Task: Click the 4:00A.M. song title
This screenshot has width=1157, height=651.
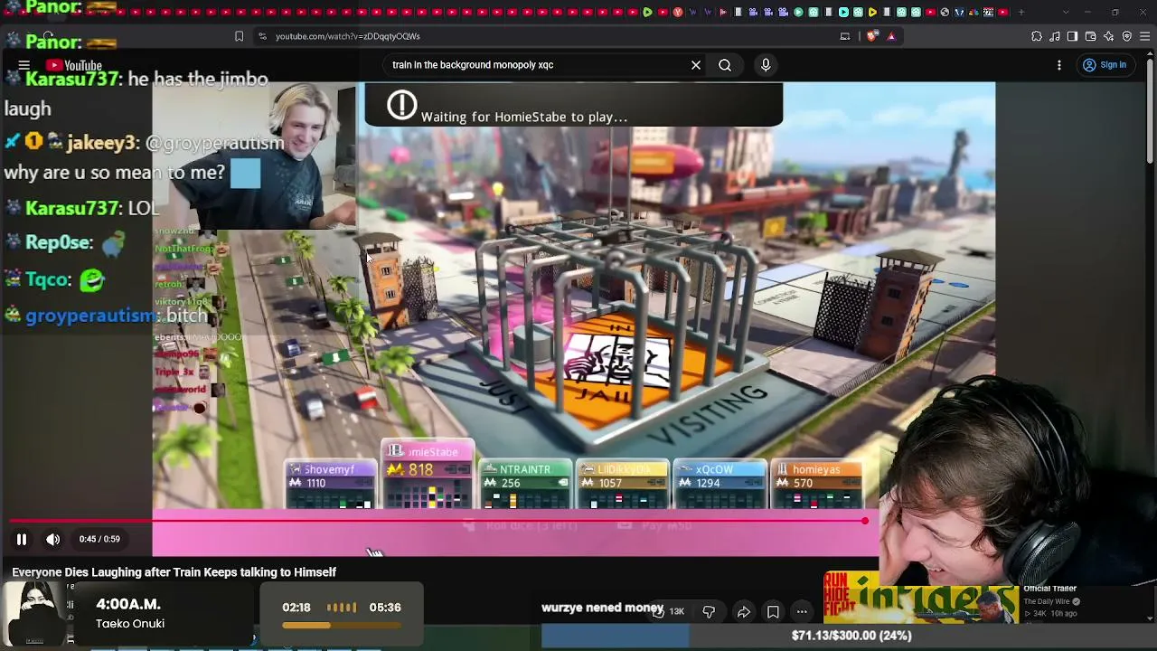Action: pyautogui.click(x=128, y=604)
